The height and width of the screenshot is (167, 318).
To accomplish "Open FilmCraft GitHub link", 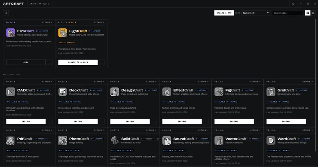I will tap(47, 22).
